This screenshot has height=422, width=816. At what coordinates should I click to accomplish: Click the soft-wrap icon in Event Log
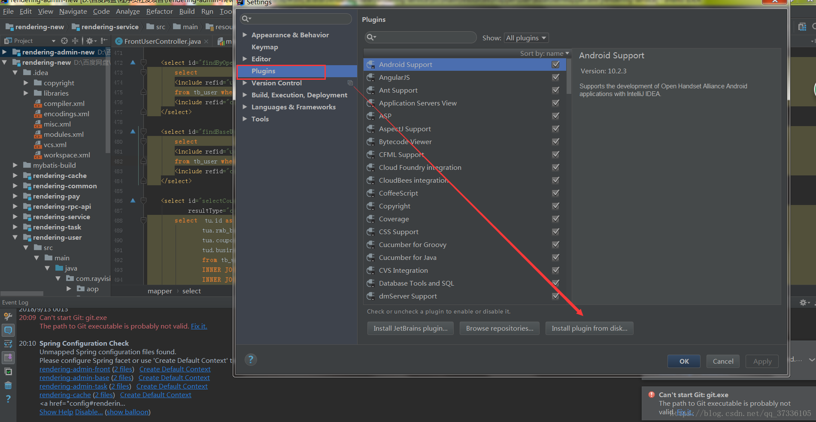pos(8,344)
